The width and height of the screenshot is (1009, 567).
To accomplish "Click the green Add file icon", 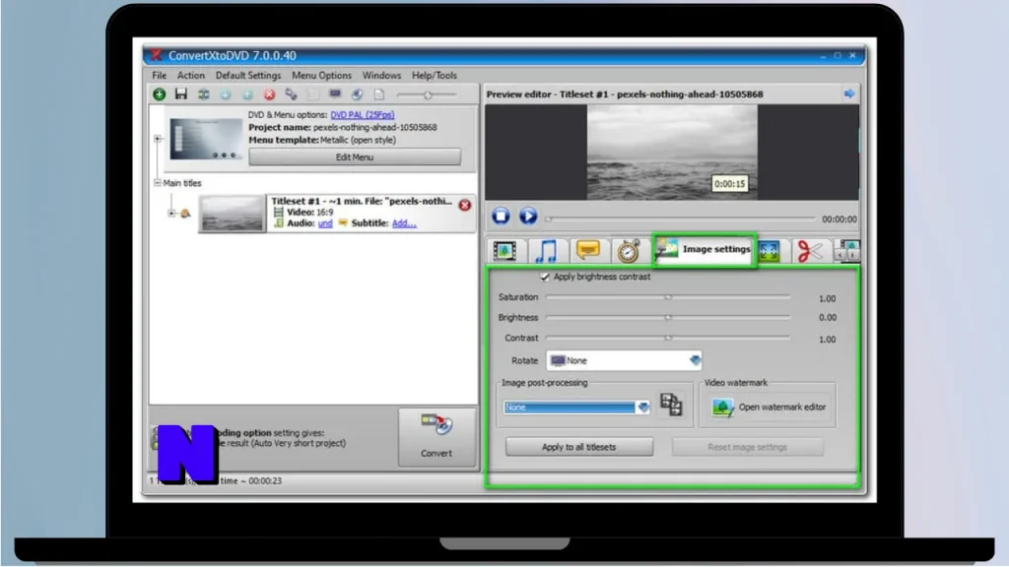I will (159, 94).
